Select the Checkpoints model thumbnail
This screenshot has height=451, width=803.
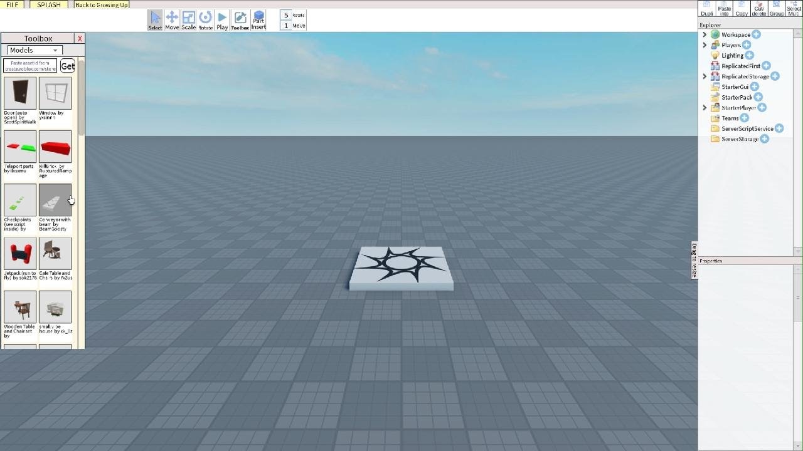[x=20, y=200]
